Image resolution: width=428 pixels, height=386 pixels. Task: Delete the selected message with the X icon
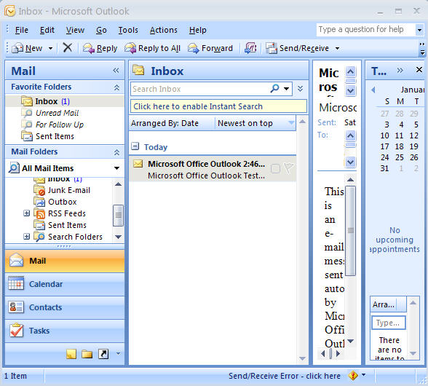[x=67, y=48]
